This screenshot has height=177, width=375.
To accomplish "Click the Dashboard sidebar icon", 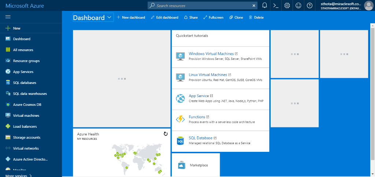I will pyautogui.click(x=8, y=39).
